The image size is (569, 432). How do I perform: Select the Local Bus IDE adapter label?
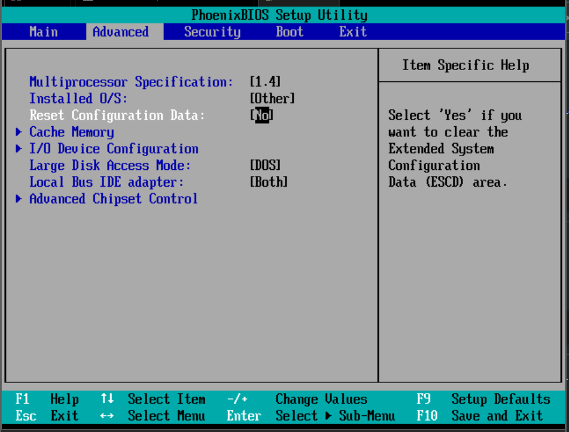107,182
